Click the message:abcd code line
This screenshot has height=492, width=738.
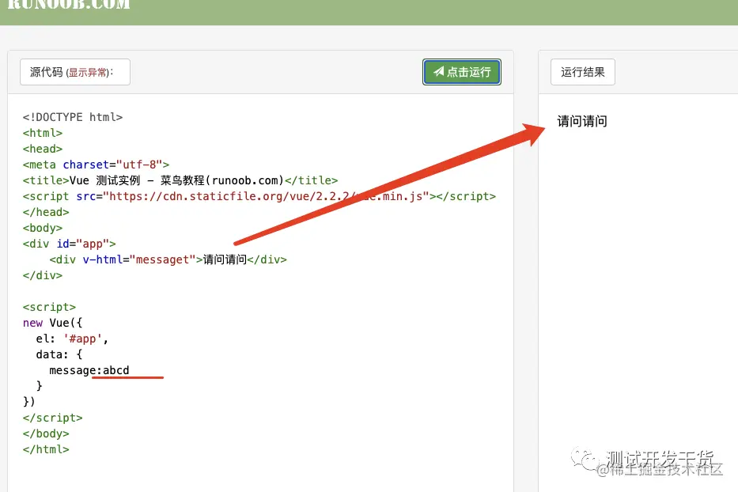click(x=89, y=370)
